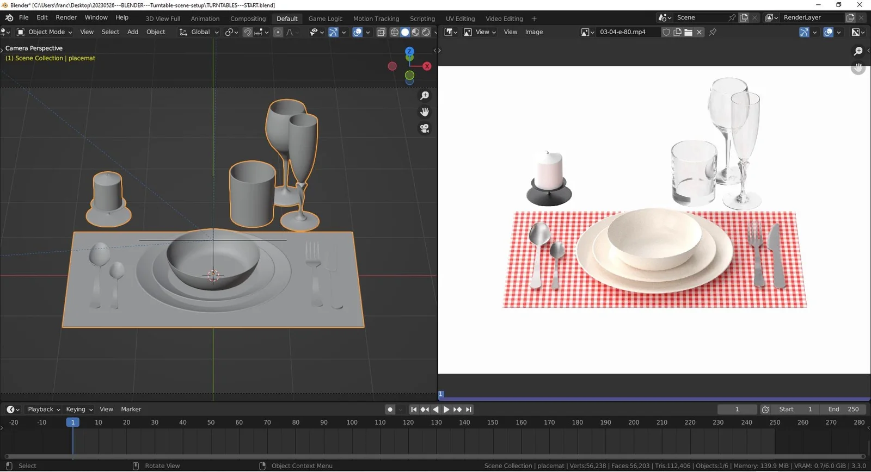Open the image file folder icon
The width and height of the screenshot is (871, 472).
pos(688,32)
